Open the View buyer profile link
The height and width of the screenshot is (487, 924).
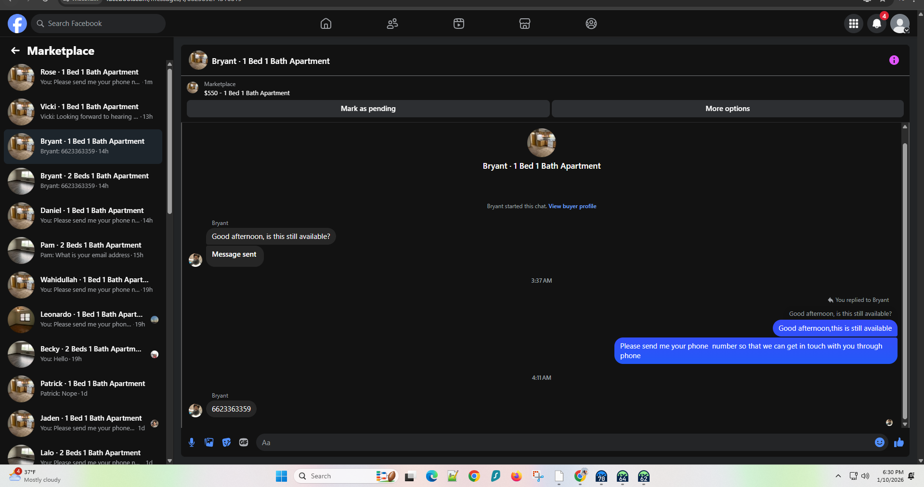[572, 206]
